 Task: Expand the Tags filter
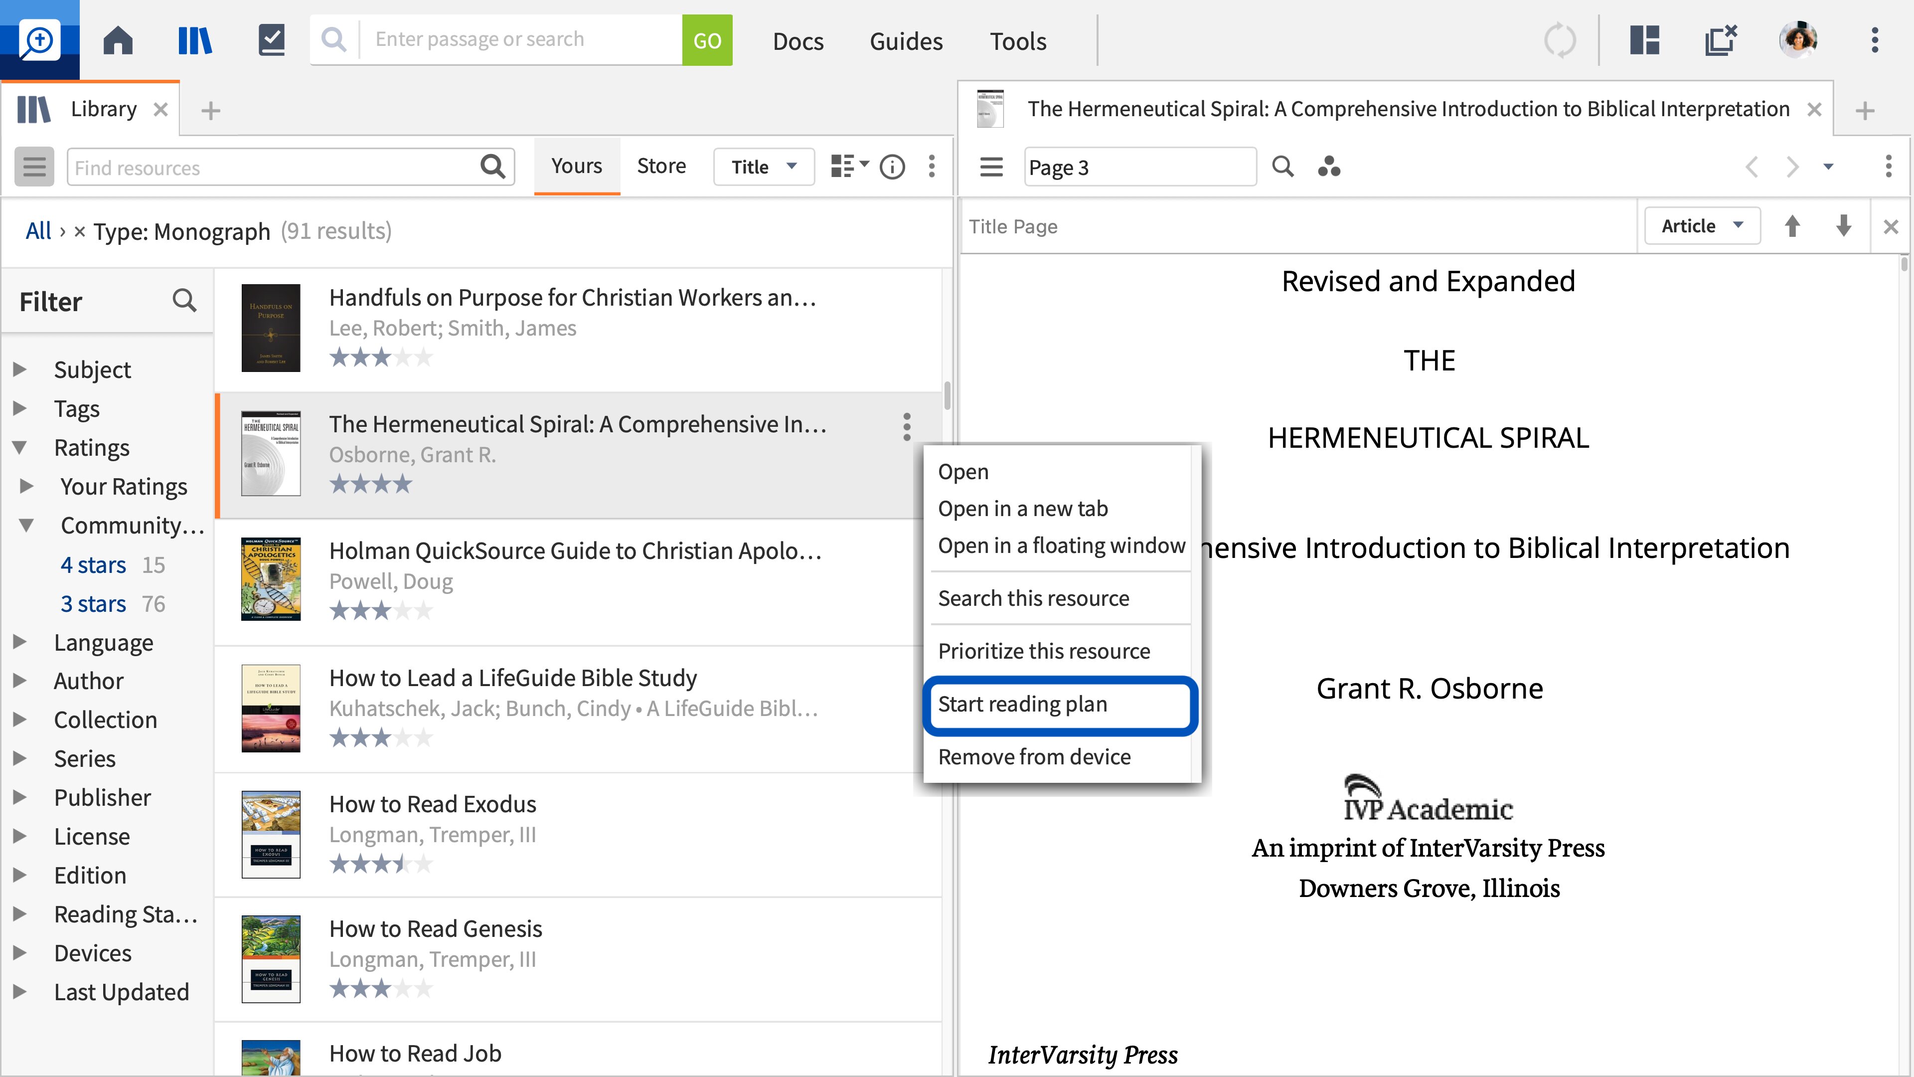point(20,408)
